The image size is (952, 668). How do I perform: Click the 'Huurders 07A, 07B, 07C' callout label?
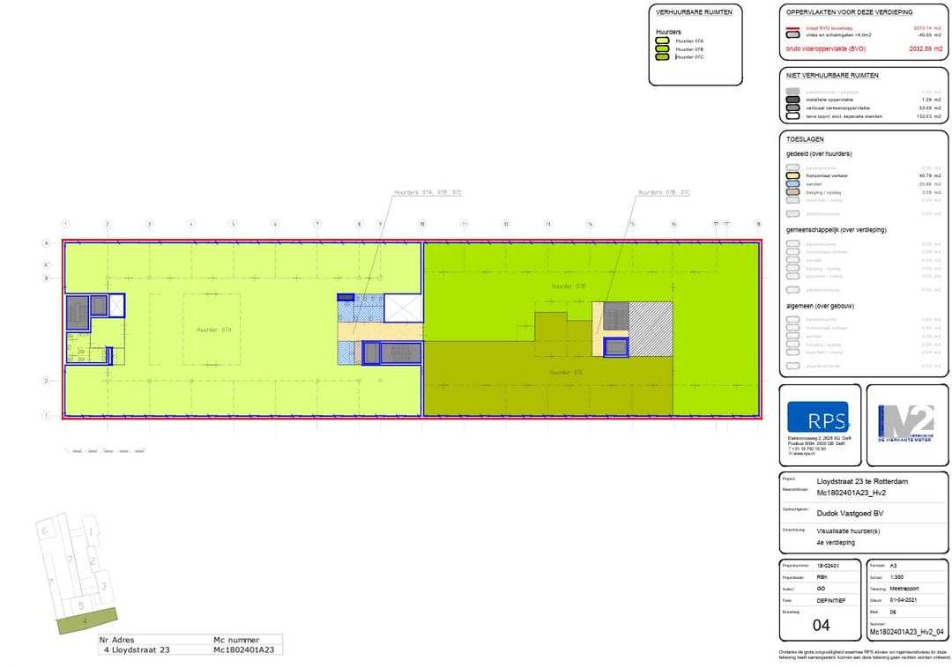point(428,191)
